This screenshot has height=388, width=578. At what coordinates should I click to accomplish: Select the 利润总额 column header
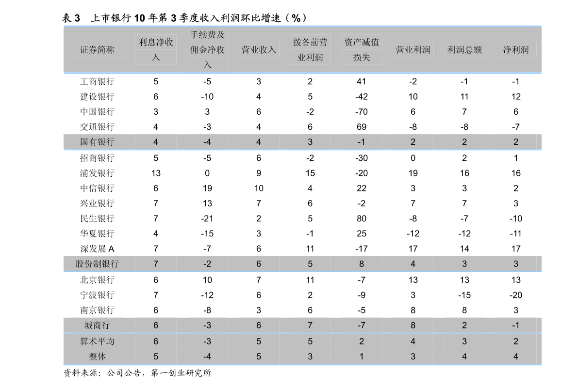464,49
